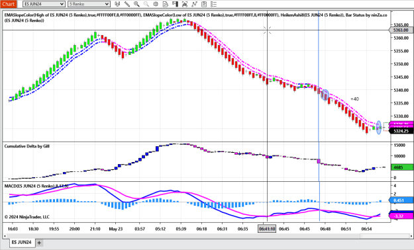Click the blue 0.451 MACD value marker
The image size is (414, 250).
(x=401, y=200)
